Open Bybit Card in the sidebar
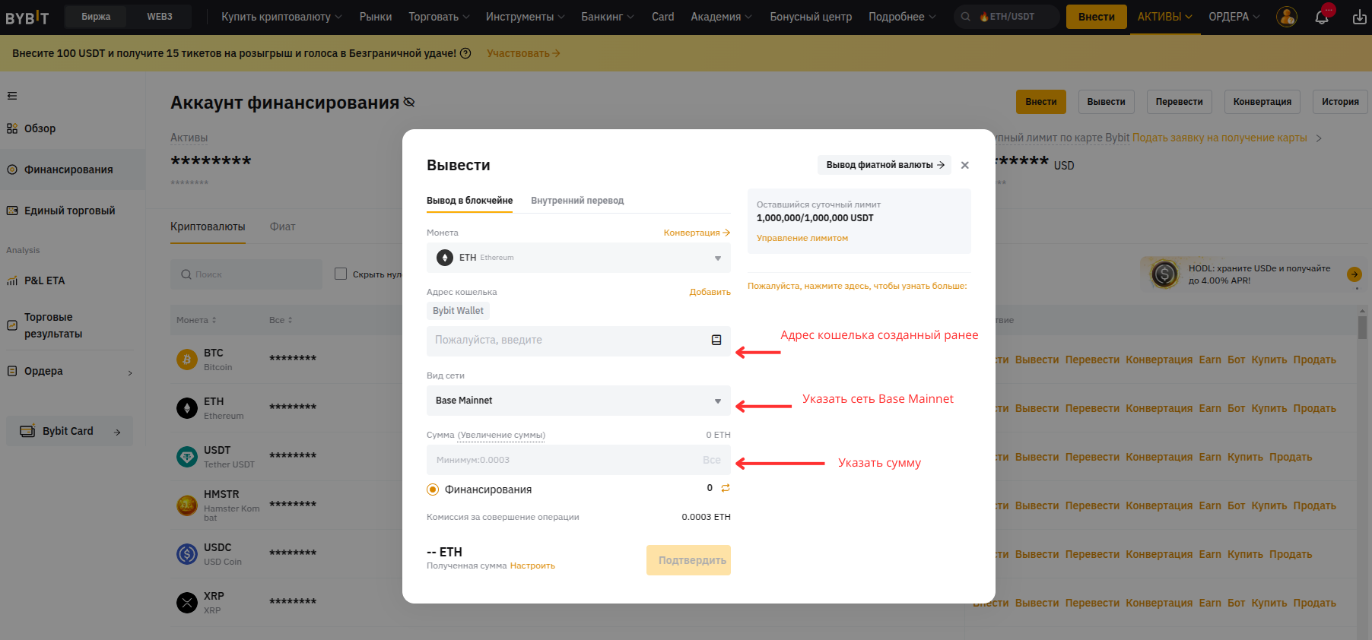The height and width of the screenshot is (640, 1372). pyautogui.click(x=70, y=431)
